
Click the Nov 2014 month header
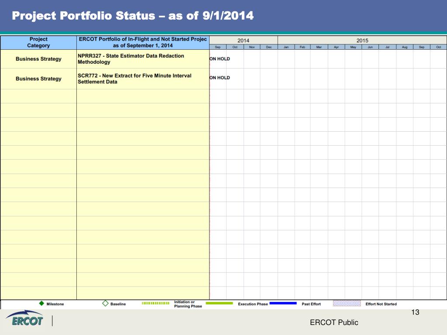pos(252,47)
